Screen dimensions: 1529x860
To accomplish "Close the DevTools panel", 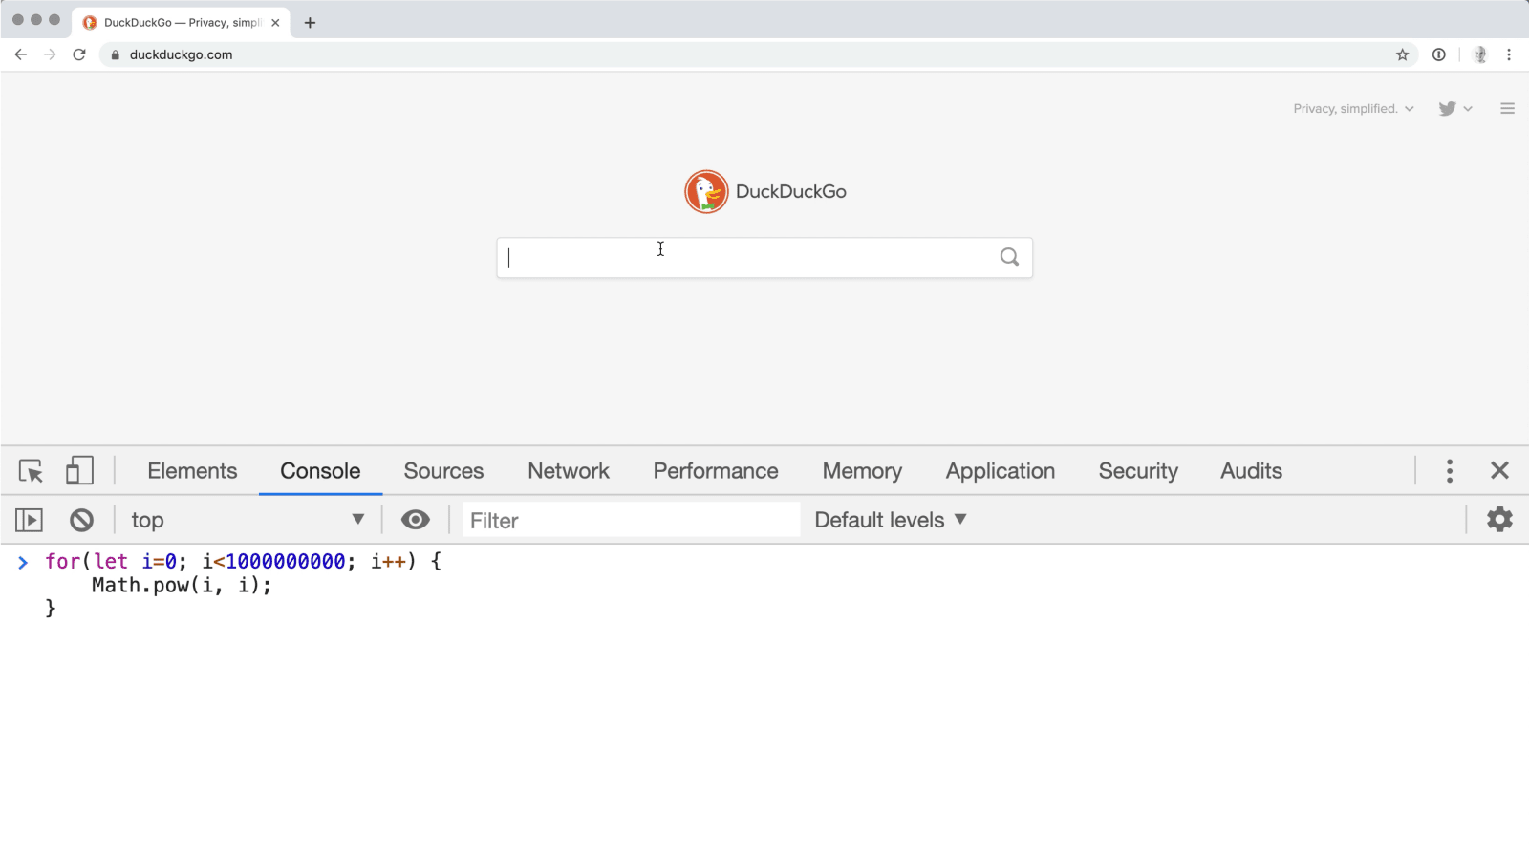I will [1499, 470].
